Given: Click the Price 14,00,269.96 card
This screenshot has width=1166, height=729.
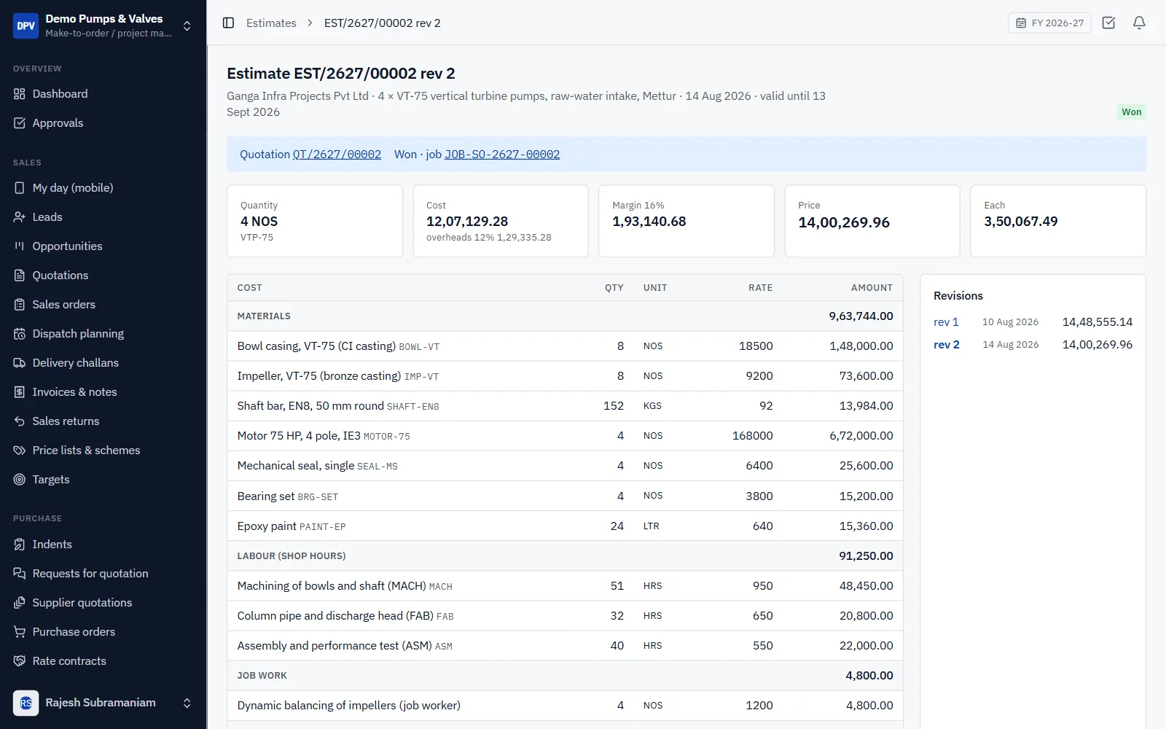Looking at the screenshot, I should 872,221.
